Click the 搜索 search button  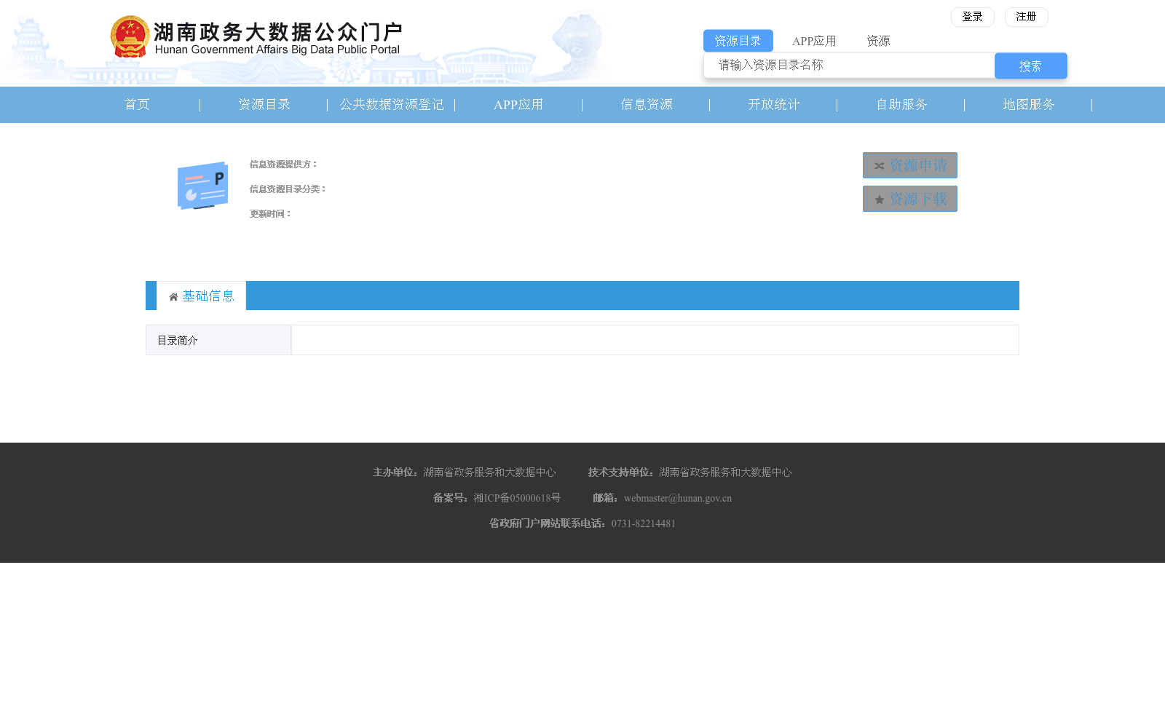pos(1030,66)
